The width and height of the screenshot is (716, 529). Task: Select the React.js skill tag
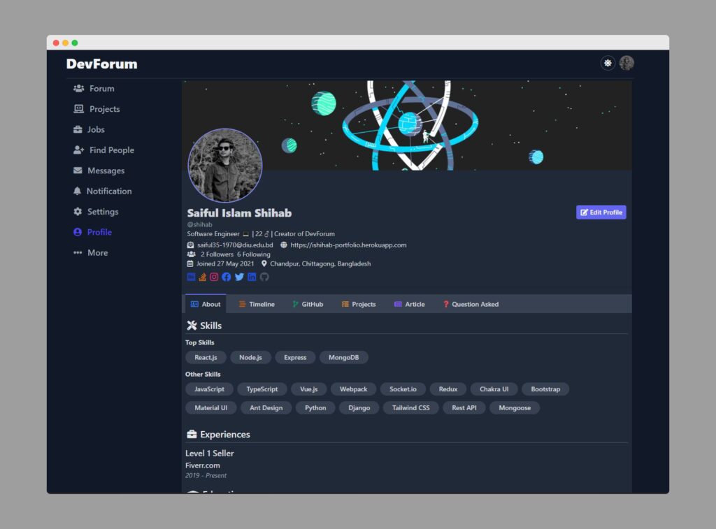tap(206, 357)
